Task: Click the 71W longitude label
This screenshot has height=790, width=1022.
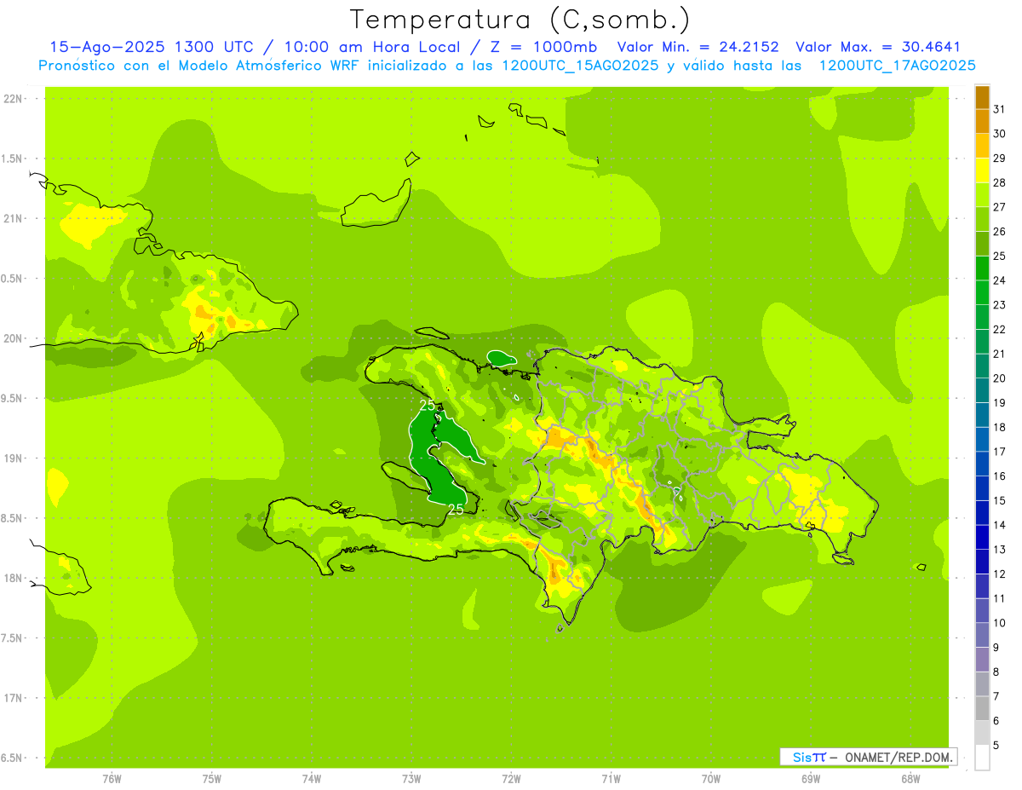Action: pos(611,778)
